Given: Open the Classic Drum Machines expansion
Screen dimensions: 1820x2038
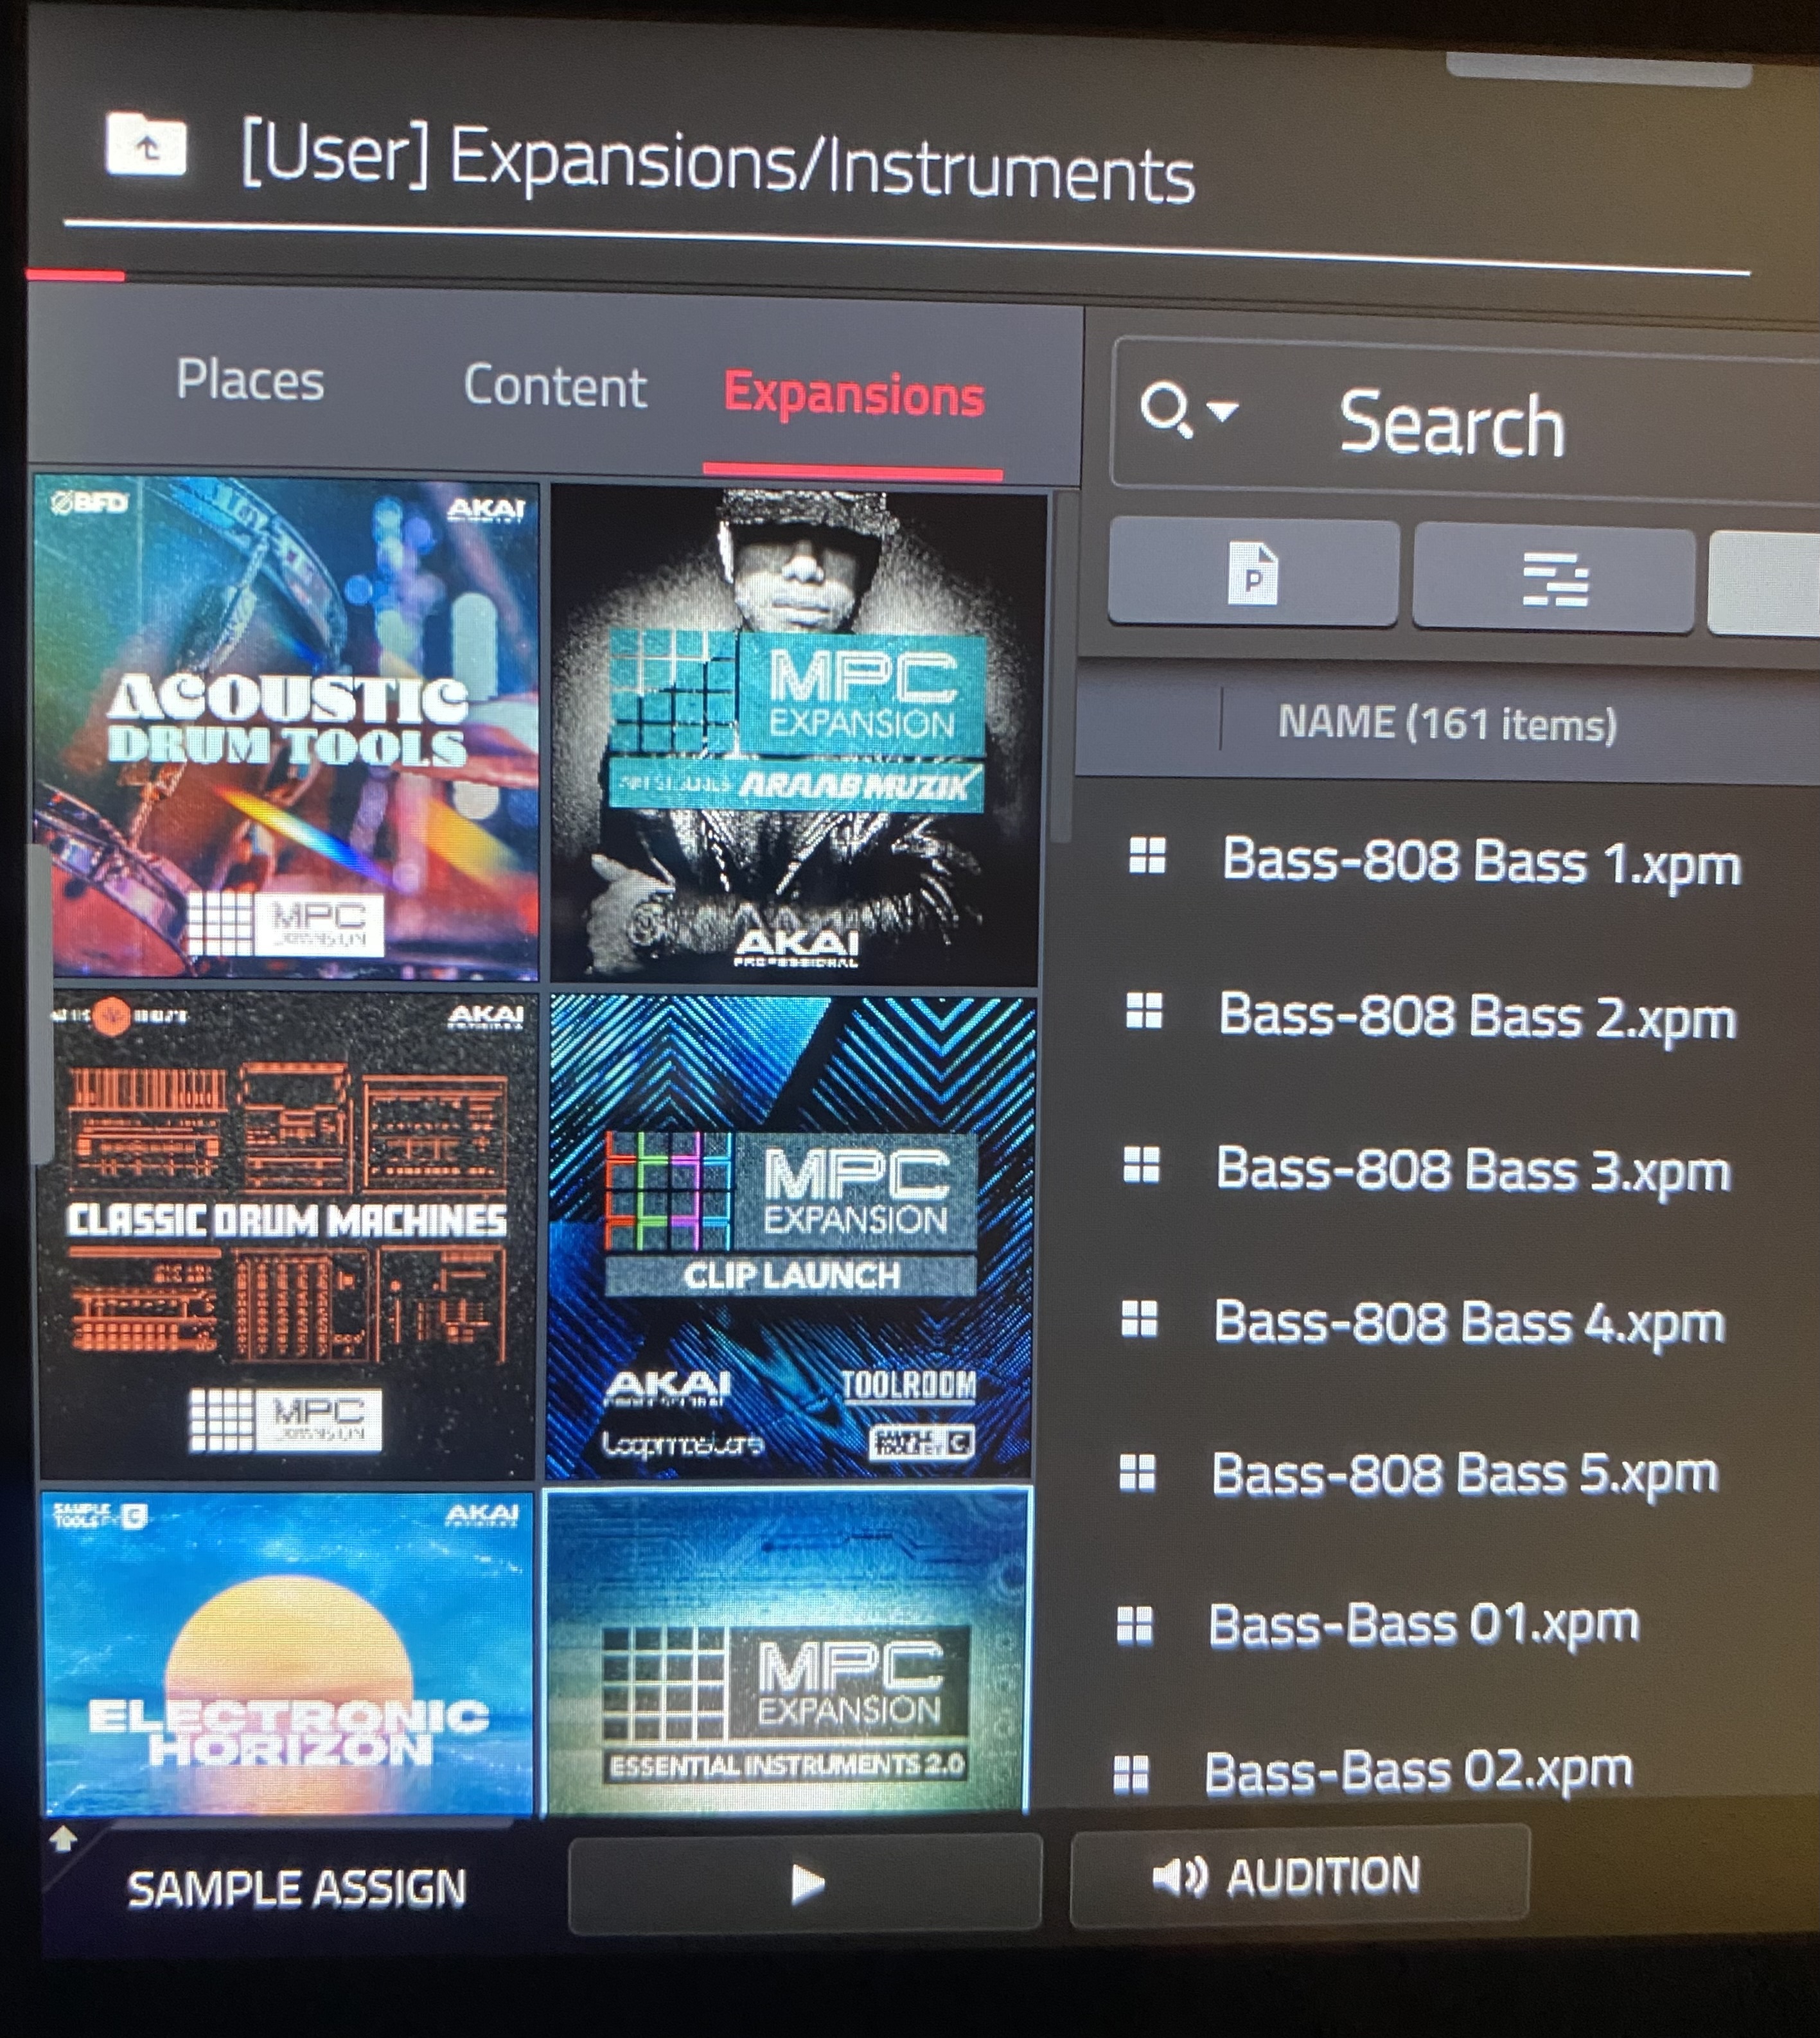Looking at the screenshot, I should tap(287, 1236).
